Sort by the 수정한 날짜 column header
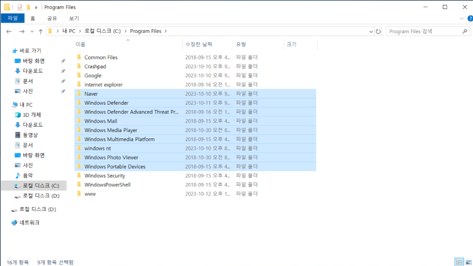The width and height of the screenshot is (473, 266). (199, 44)
